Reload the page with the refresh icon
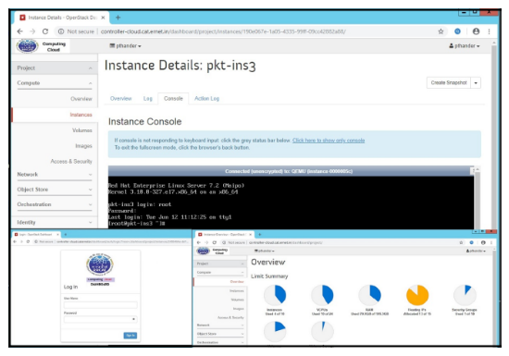The image size is (509, 356). coord(45,31)
